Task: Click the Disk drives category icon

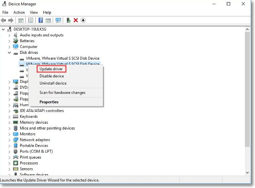Action: [16, 53]
